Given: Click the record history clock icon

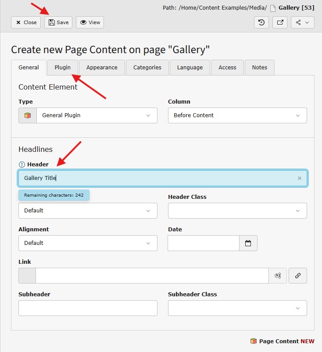Looking at the screenshot, I should click(261, 22).
